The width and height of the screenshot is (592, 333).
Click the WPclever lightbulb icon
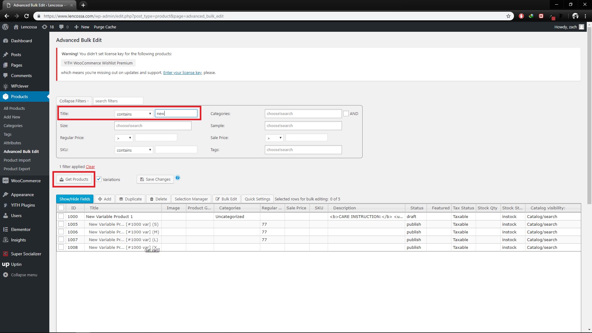(x=6, y=86)
